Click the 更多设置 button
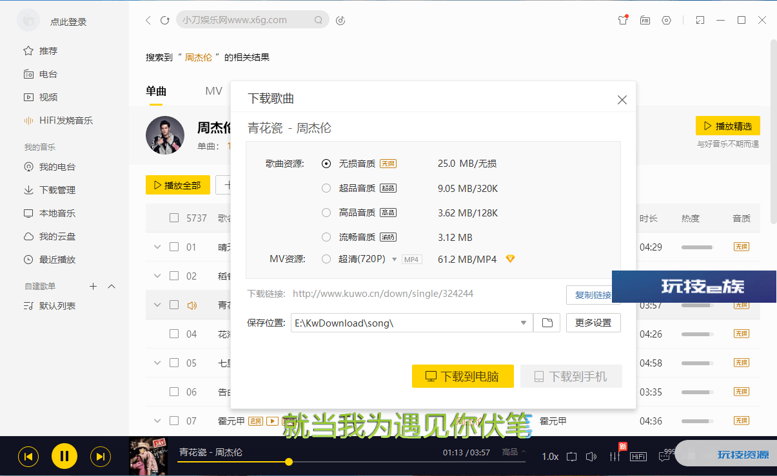This screenshot has height=476, width=777. pos(593,323)
